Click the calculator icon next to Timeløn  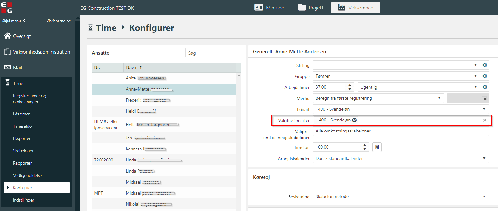point(377,147)
